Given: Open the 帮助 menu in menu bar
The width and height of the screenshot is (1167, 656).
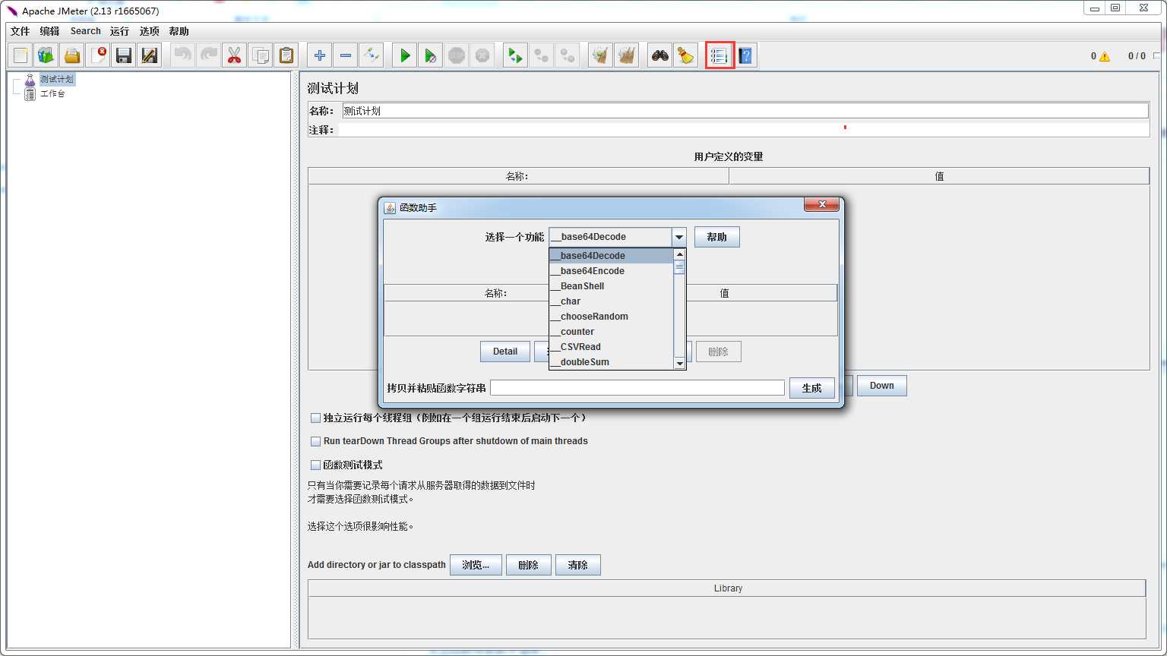Looking at the screenshot, I should (x=179, y=31).
